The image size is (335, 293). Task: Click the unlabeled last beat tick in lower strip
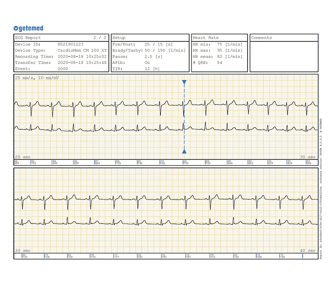pyautogui.click(x=302, y=256)
